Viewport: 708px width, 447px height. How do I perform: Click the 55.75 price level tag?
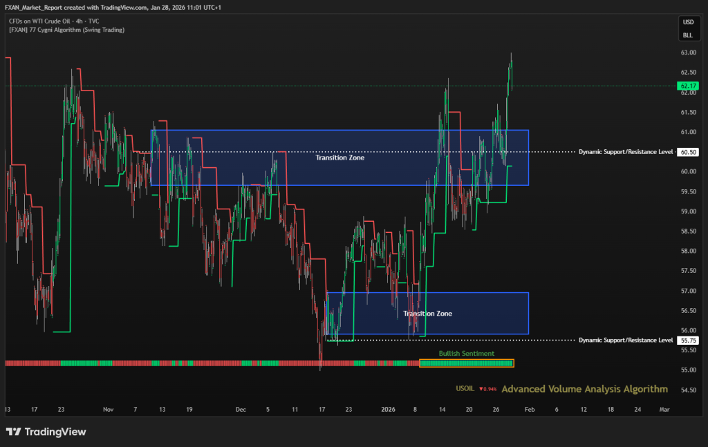click(687, 340)
